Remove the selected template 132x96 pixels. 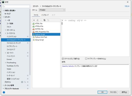41,20
